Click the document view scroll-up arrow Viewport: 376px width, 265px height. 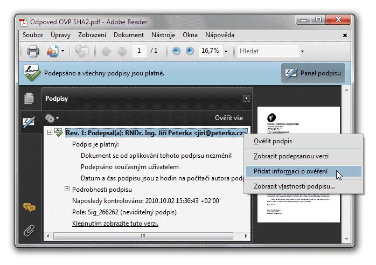tap(346, 90)
